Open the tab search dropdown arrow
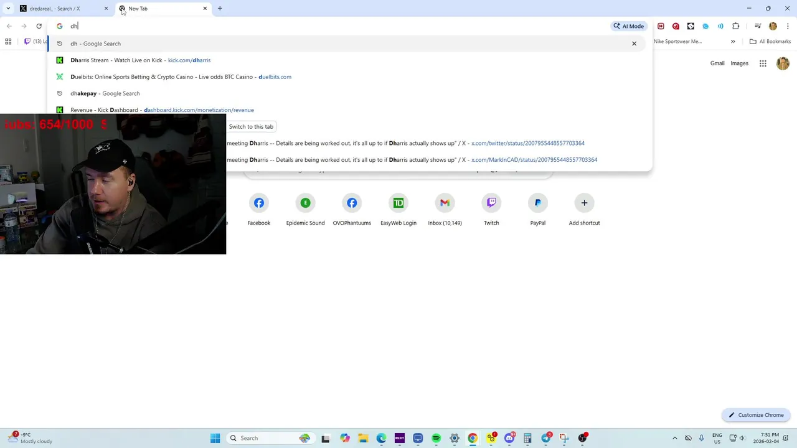797x448 pixels. [x=8, y=9]
